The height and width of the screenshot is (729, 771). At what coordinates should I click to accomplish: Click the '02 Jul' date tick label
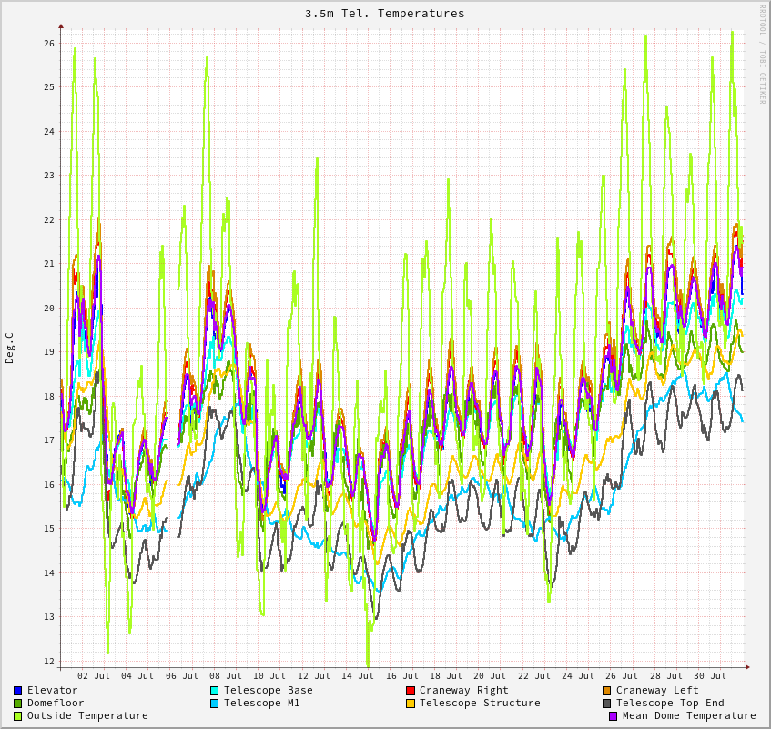(94, 676)
